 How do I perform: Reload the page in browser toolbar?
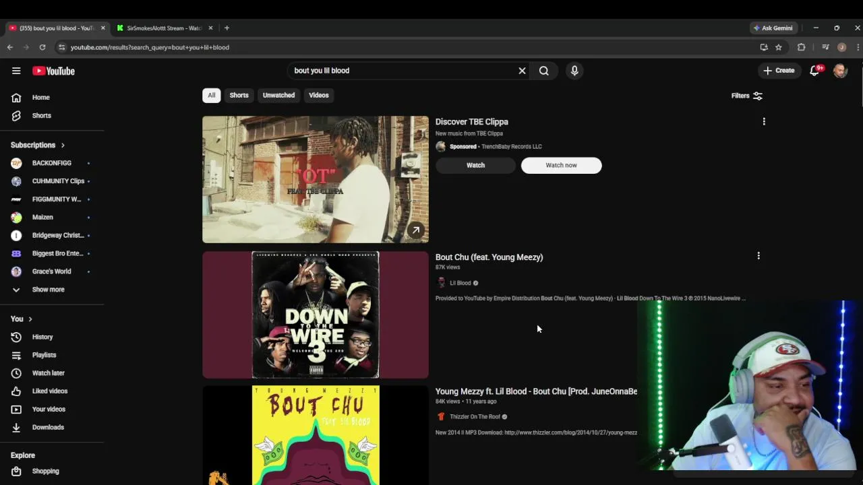[42, 47]
